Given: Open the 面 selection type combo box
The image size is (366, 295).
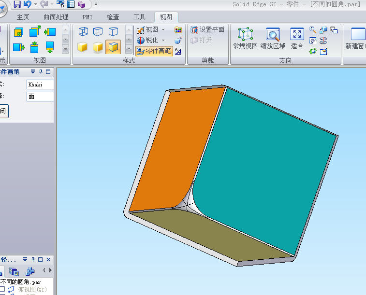Looking at the screenshot, I should (x=40, y=96).
